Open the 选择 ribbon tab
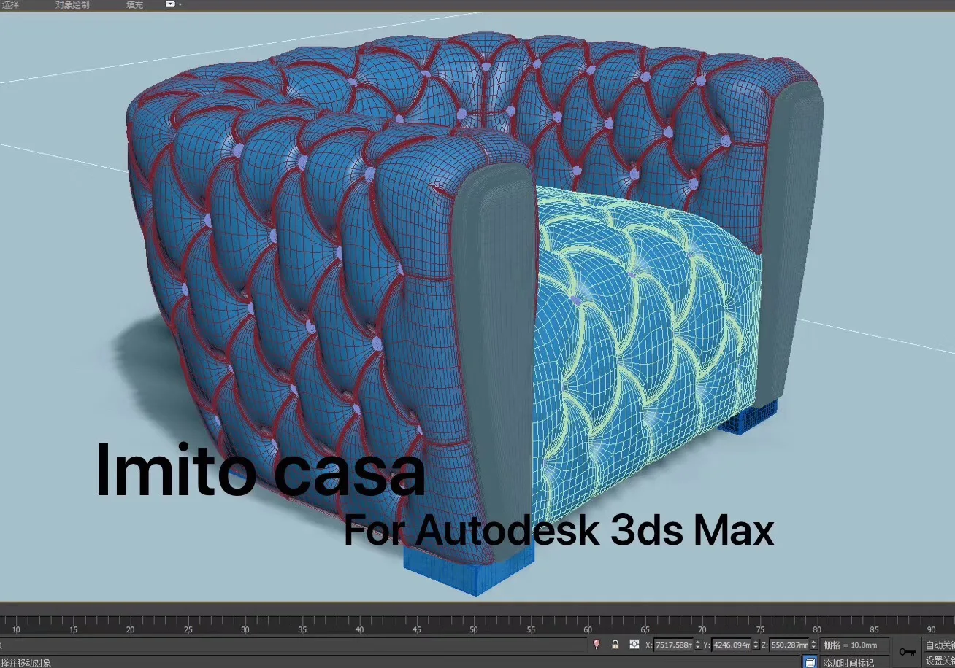The width and height of the screenshot is (955, 668). click(x=10, y=4)
